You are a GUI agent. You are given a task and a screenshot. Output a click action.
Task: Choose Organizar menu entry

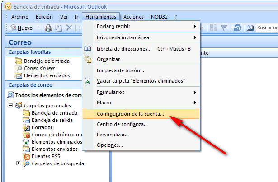[x=141, y=59]
